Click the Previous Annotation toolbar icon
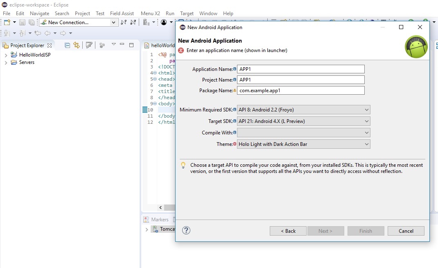 click(x=23, y=33)
